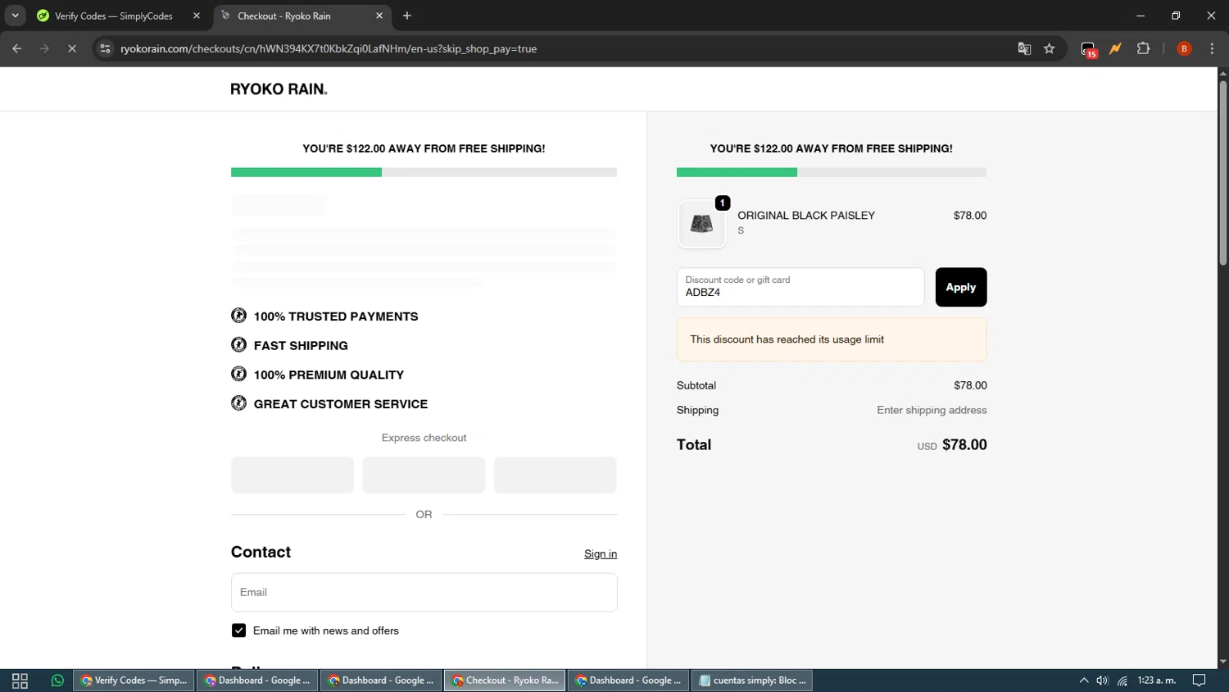Screen dimensions: 1229x692
Task: Click ORIGINAL BLACK PAISLEY product name
Action: coord(806,216)
